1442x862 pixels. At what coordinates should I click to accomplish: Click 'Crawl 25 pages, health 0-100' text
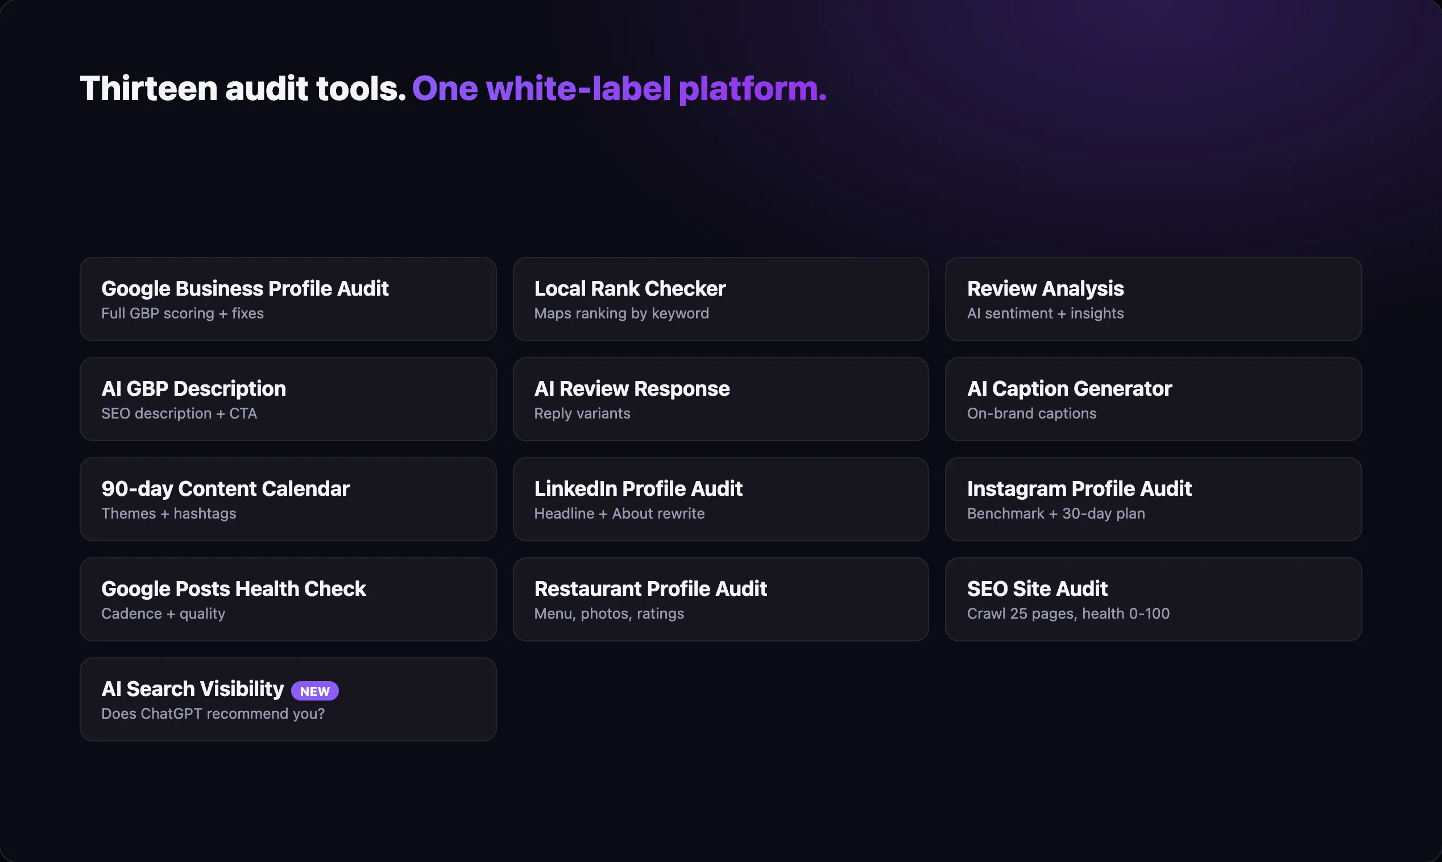tap(1068, 614)
